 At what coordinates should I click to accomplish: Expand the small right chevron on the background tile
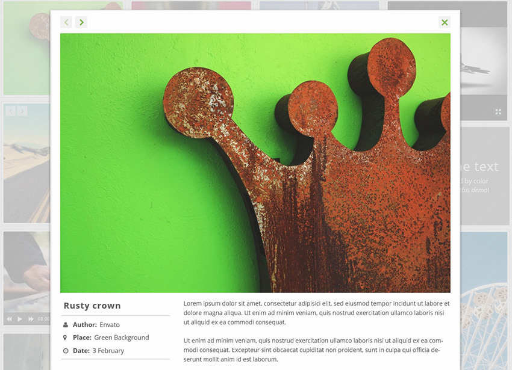[x=23, y=111]
